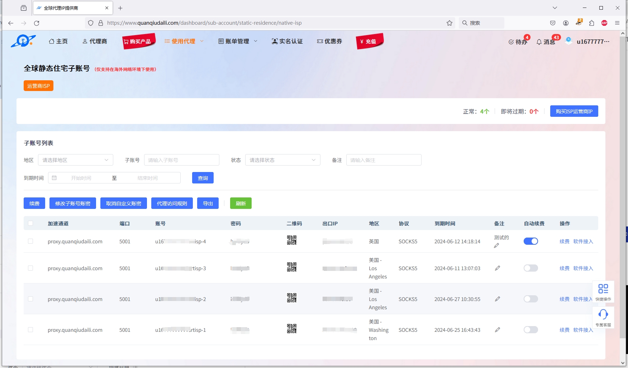Click the edit remark pencil in Washington row

(498, 330)
